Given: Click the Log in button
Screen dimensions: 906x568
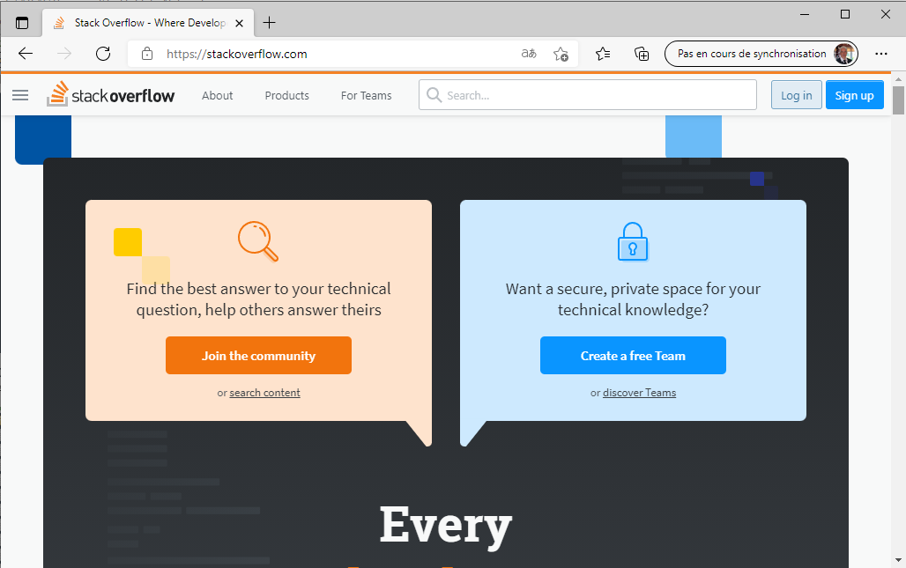Looking at the screenshot, I should click(x=796, y=95).
